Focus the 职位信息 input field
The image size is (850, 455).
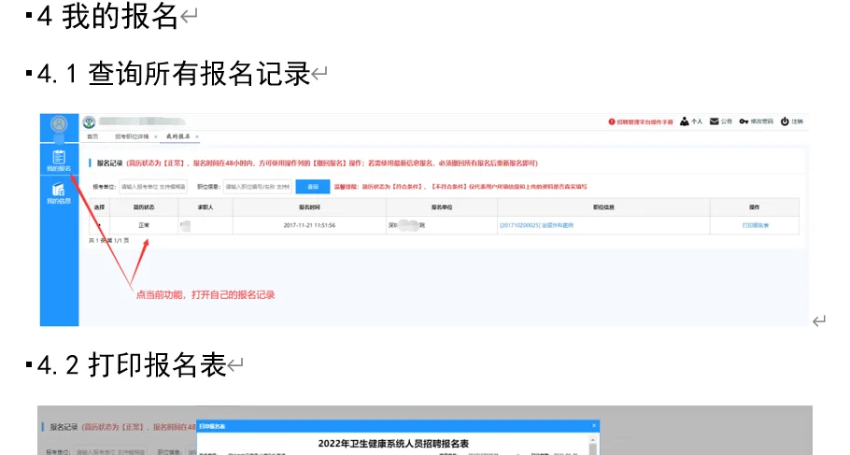tap(258, 187)
